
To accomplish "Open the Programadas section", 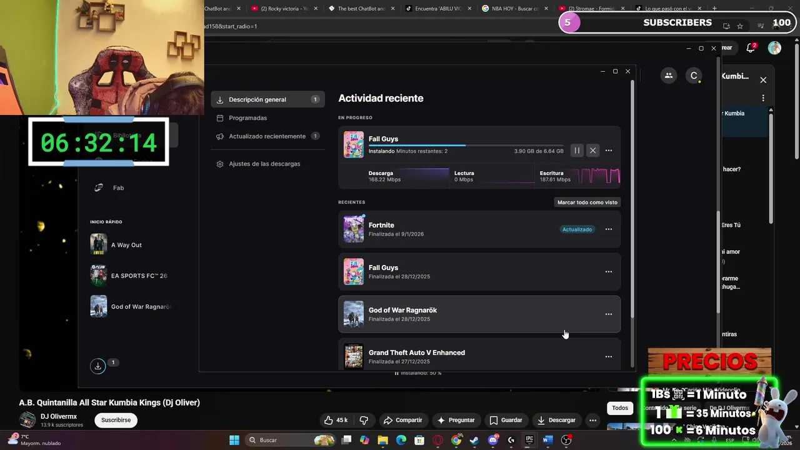I will pos(267,117).
